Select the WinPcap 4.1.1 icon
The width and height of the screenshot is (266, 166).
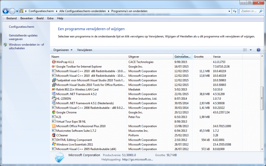[54, 62]
